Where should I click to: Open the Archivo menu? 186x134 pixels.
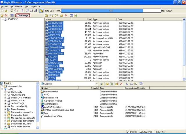(4, 6)
